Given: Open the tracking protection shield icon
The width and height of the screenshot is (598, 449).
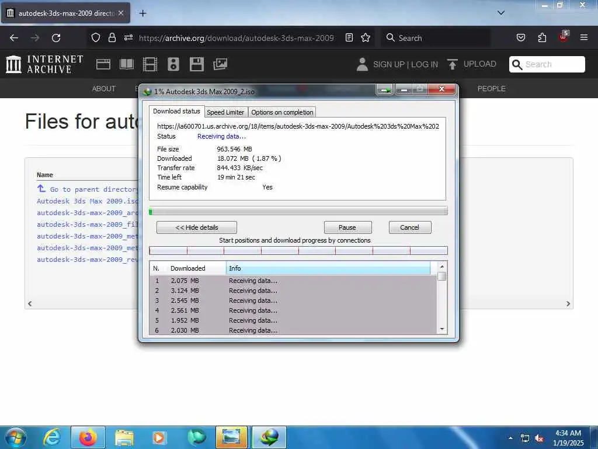Looking at the screenshot, I should coord(96,37).
